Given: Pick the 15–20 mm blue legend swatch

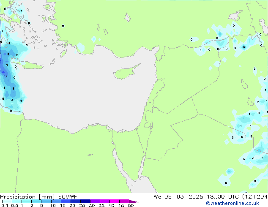Looking at the screenshot, I should coord(66,202).
